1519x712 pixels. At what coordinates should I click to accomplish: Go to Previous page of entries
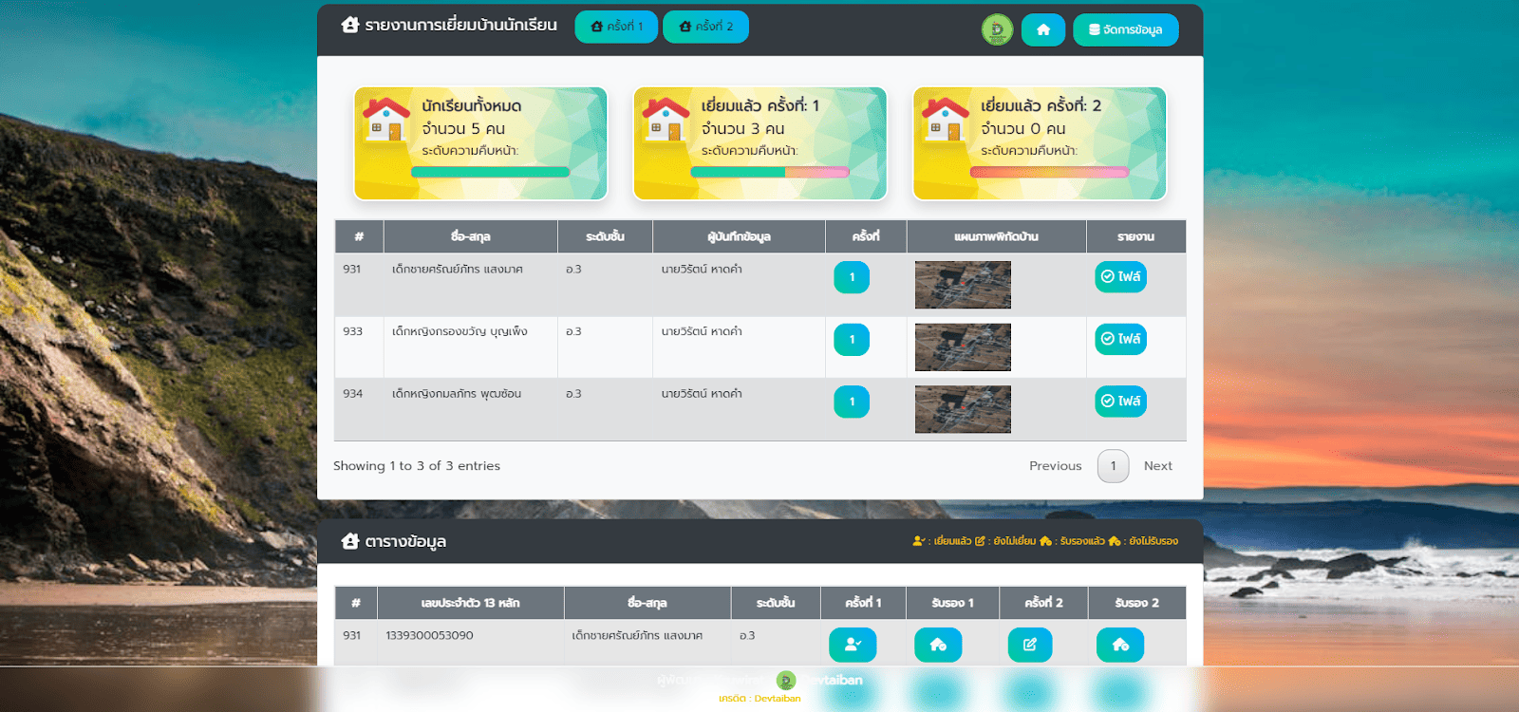[1056, 466]
